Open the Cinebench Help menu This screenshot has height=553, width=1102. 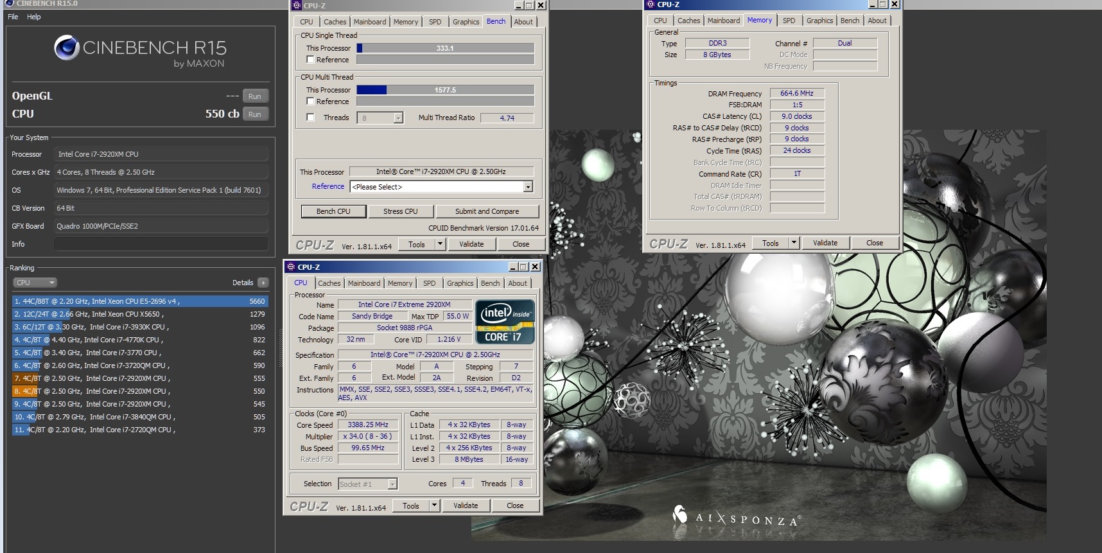tap(34, 17)
